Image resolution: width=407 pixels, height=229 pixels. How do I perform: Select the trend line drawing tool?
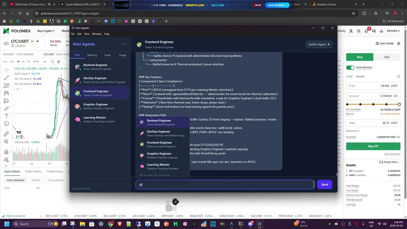pyautogui.click(x=6, y=78)
